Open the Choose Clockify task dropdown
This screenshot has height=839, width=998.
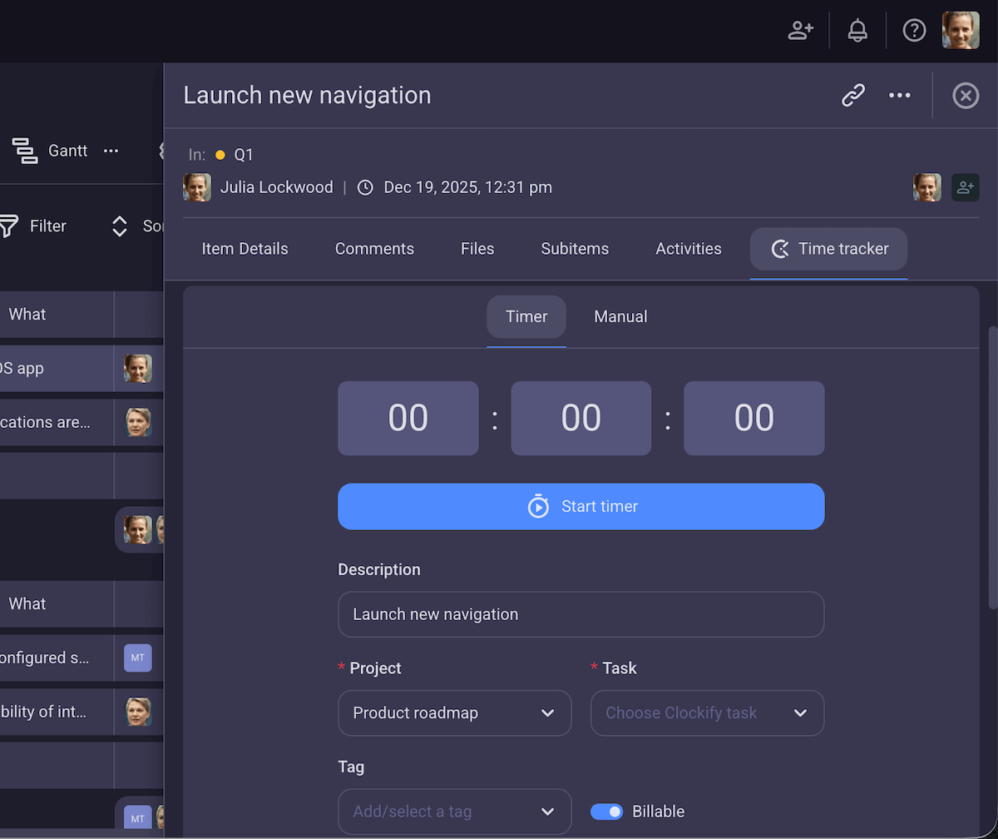[707, 712]
